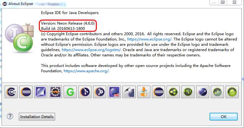The height and width of the screenshot is (128, 244).
Task: Click the blue globe with page plug-in icon
Action: (41, 92)
